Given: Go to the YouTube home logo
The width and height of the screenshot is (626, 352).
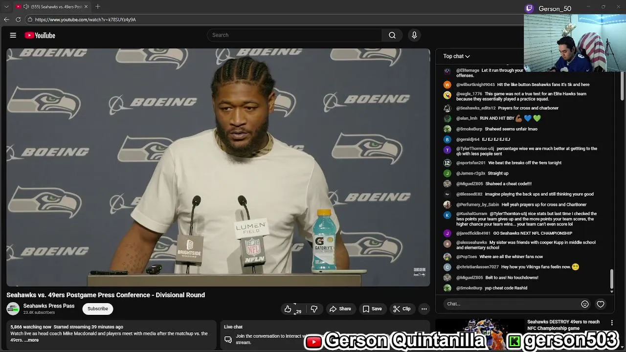Looking at the screenshot, I should [x=40, y=35].
